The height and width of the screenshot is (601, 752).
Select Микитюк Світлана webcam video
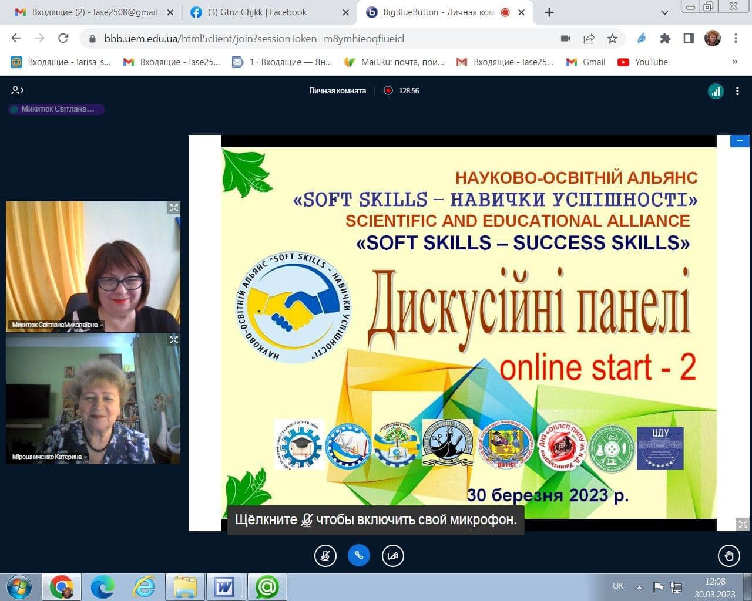tap(93, 267)
